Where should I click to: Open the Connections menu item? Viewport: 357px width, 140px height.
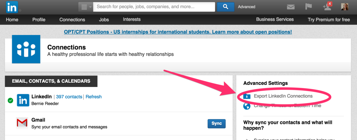pos(72,20)
